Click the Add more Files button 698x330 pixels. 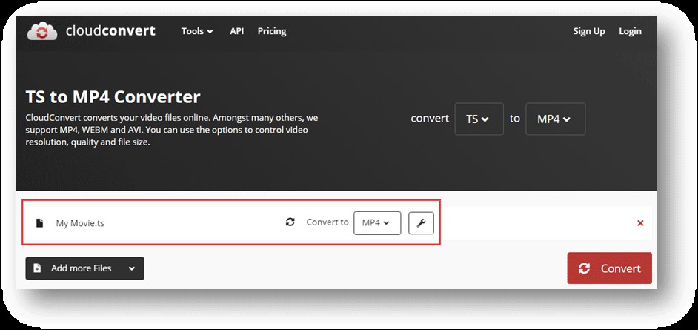[x=84, y=268]
